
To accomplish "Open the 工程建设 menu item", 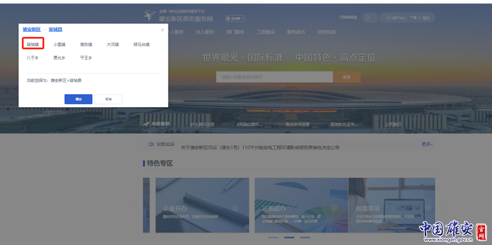I will tap(266, 32).
